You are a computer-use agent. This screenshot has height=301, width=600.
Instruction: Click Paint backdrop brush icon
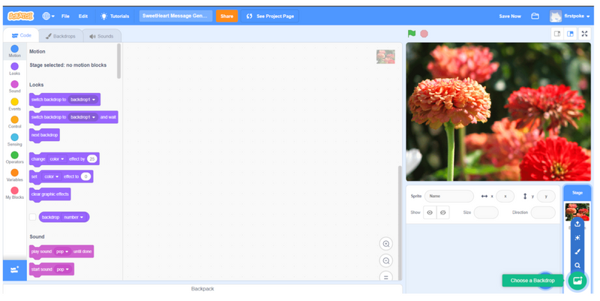577,251
